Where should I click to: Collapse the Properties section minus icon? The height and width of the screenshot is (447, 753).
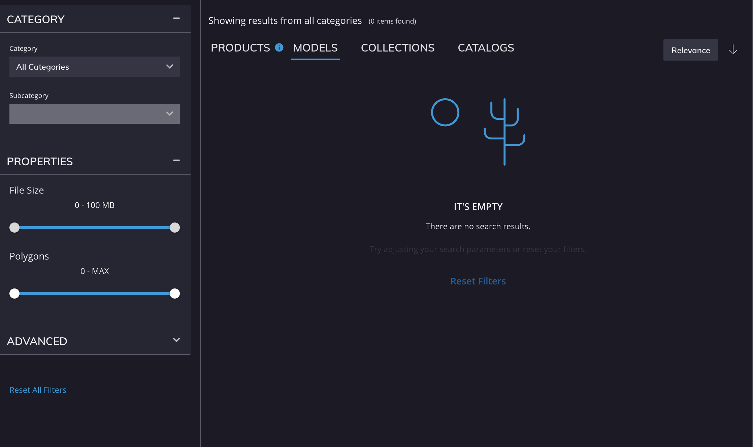tap(176, 161)
